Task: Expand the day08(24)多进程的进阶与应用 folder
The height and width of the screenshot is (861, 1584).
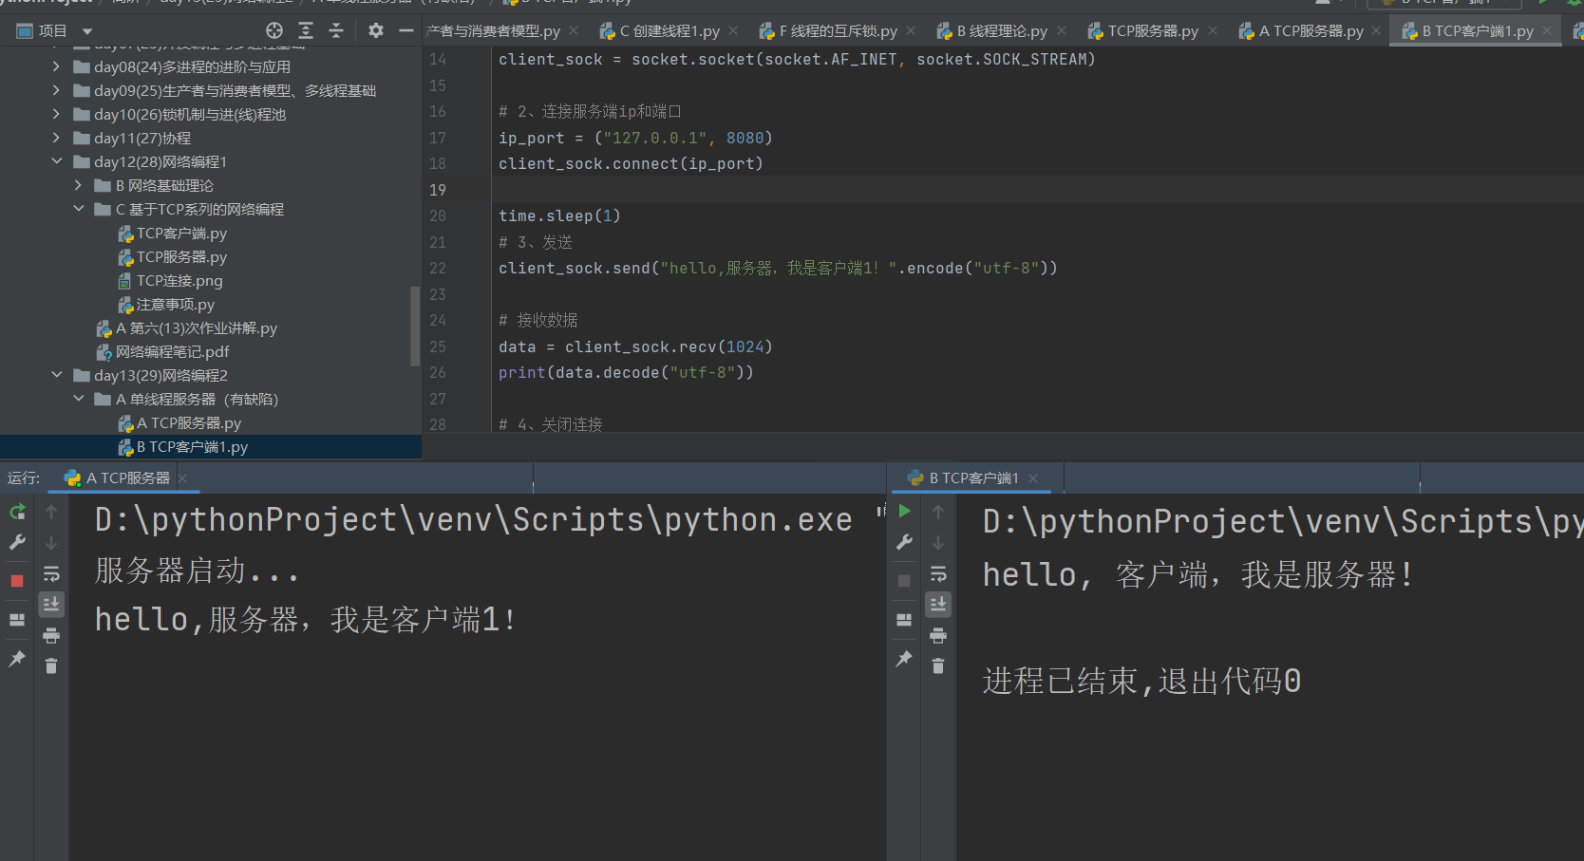Action: point(56,66)
